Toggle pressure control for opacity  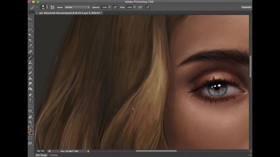pos(115,7)
